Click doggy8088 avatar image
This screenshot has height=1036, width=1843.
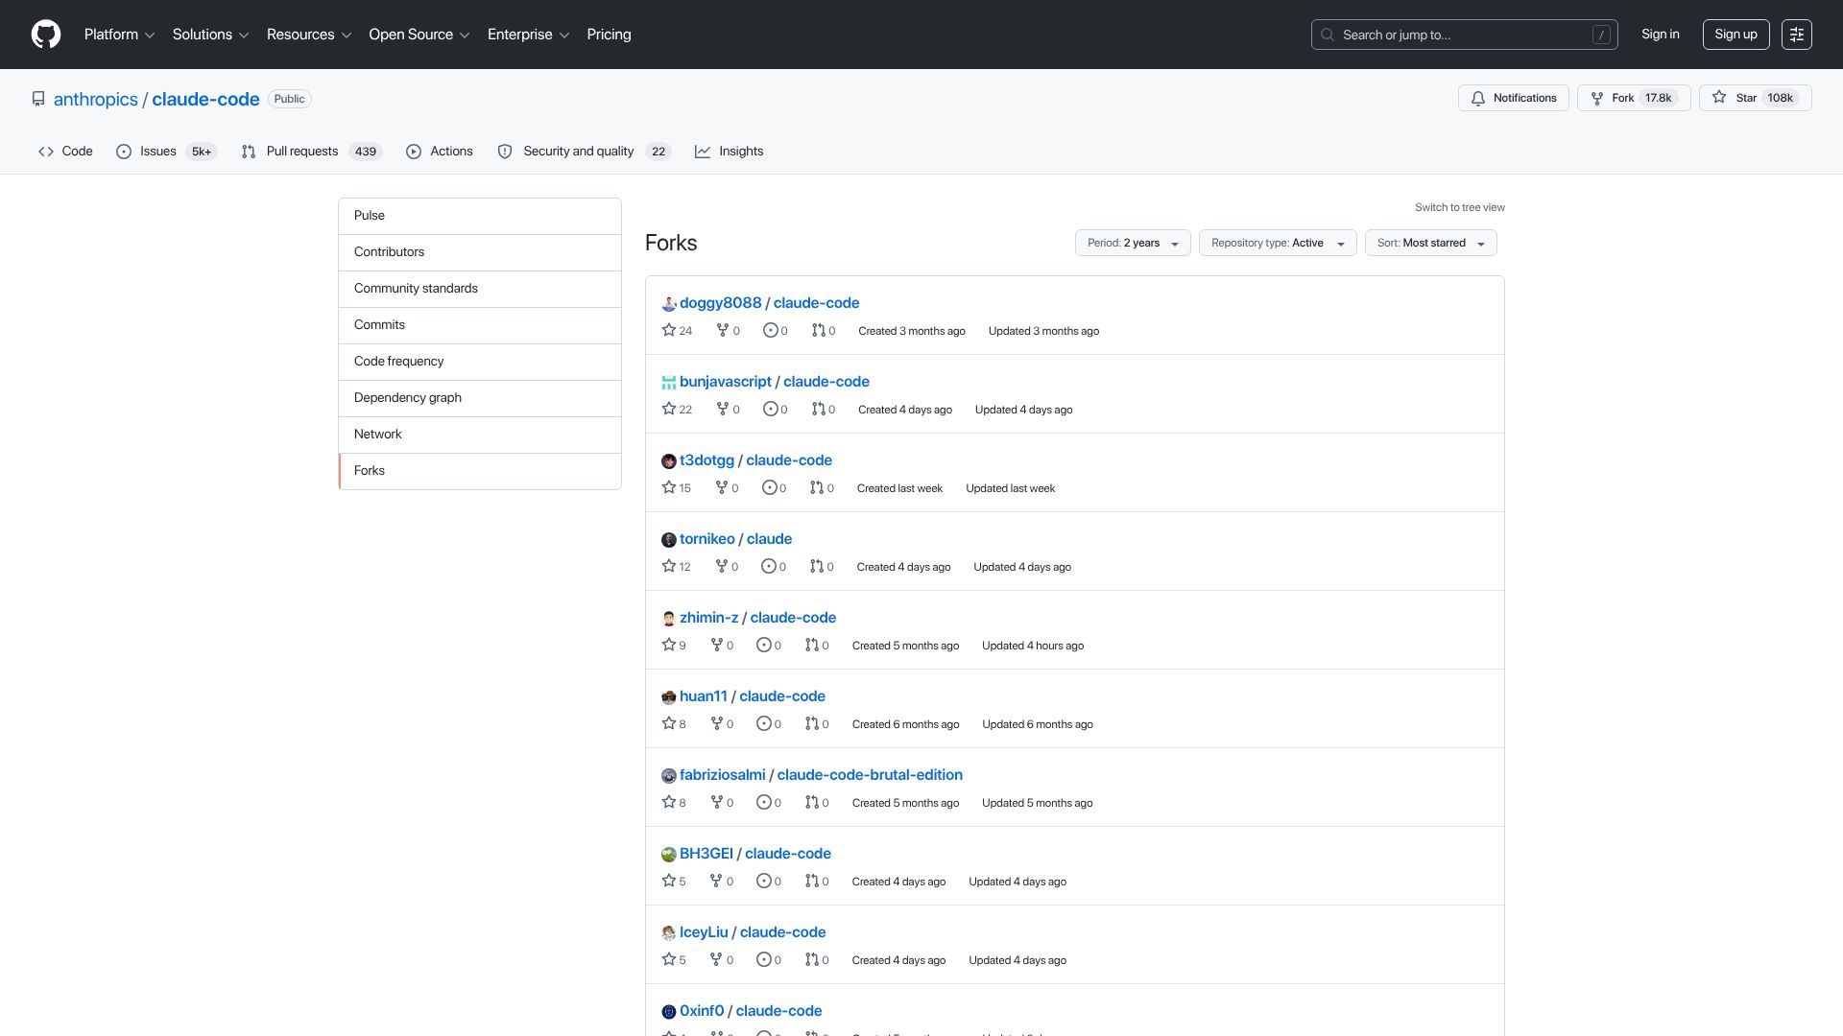pyautogui.click(x=669, y=304)
